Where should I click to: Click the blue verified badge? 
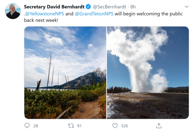coord(88,7)
